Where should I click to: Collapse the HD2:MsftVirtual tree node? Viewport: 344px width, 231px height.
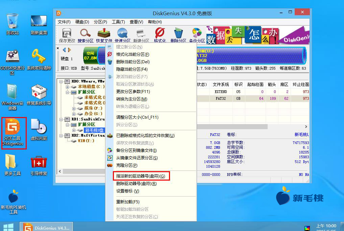[x=61, y=136]
